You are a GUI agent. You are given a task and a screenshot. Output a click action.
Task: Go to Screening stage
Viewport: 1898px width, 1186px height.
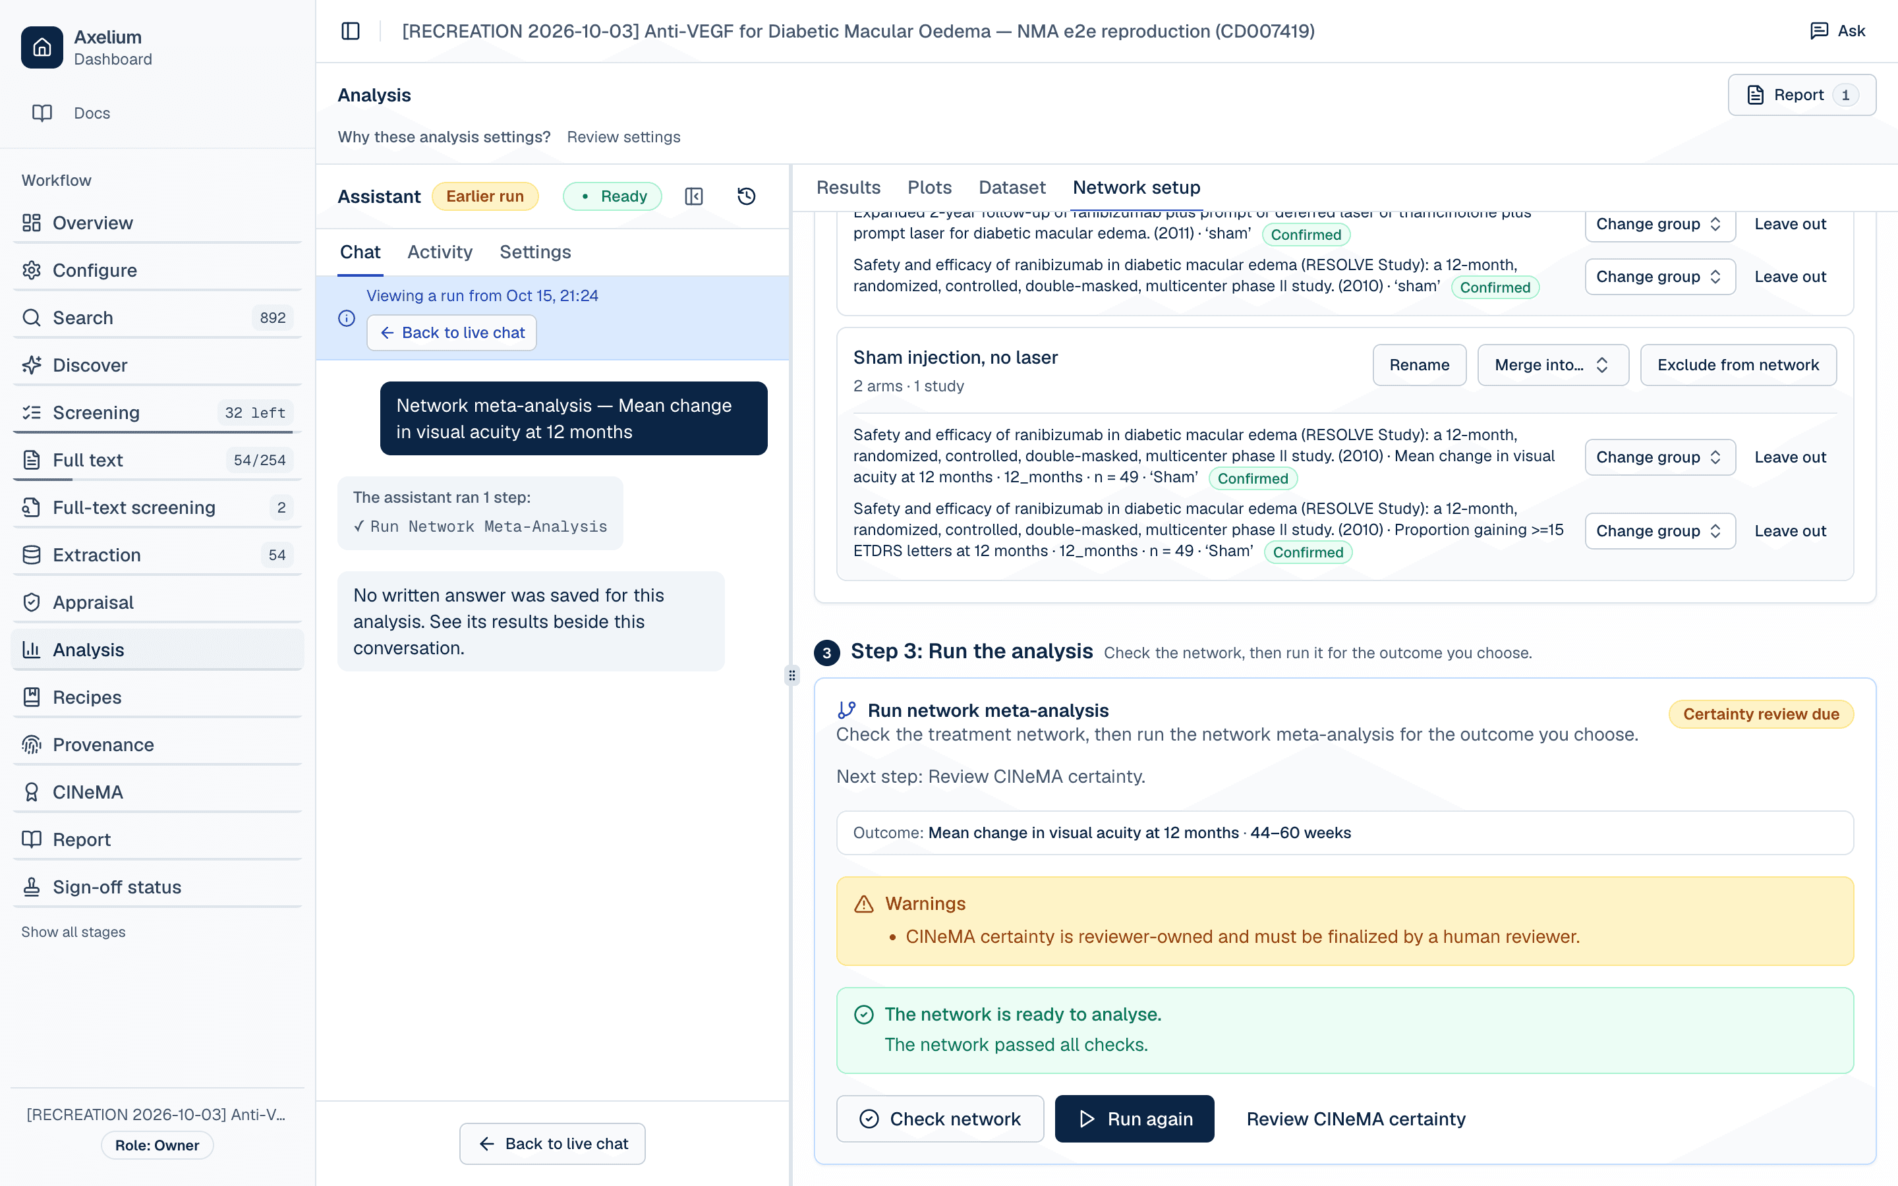click(158, 412)
